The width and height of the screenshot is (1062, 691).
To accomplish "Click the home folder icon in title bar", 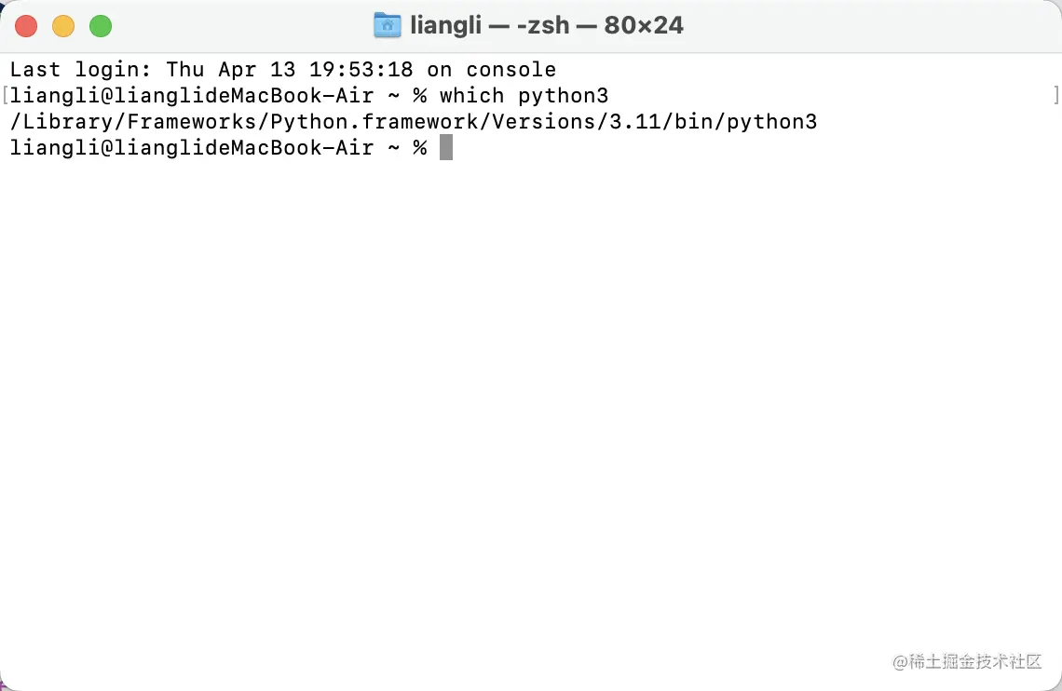I will click(x=387, y=25).
